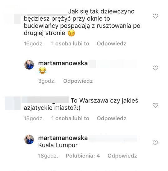This screenshot has height=171, width=168.
Task: Tap the winking emoji in the first comment
Action: pos(71,33)
